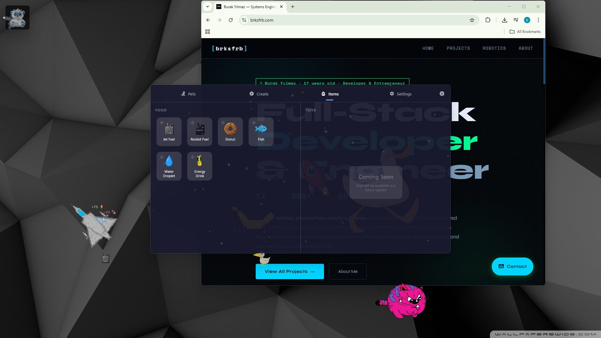601x338 pixels.
Task: Expand the tab search dropdown arrow
Action: 208,7
